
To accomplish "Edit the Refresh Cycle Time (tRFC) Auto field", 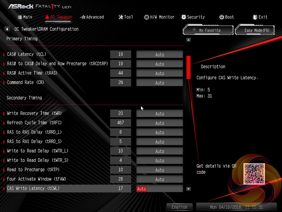I will [x=159, y=123].
